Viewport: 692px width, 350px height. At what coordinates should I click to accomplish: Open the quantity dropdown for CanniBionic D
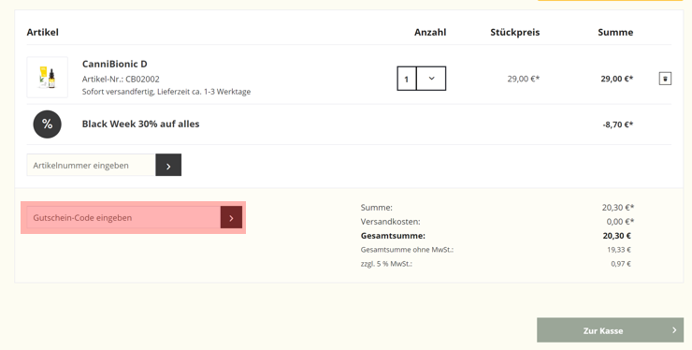coord(431,79)
